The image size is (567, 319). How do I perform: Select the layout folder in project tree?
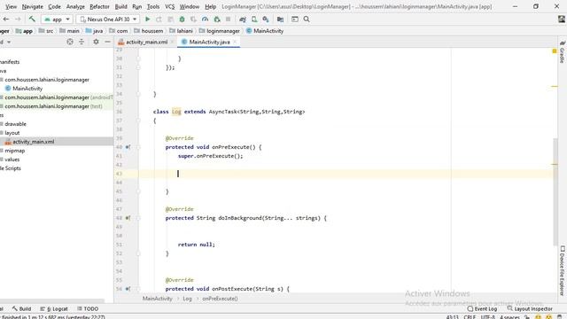(x=12, y=133)
